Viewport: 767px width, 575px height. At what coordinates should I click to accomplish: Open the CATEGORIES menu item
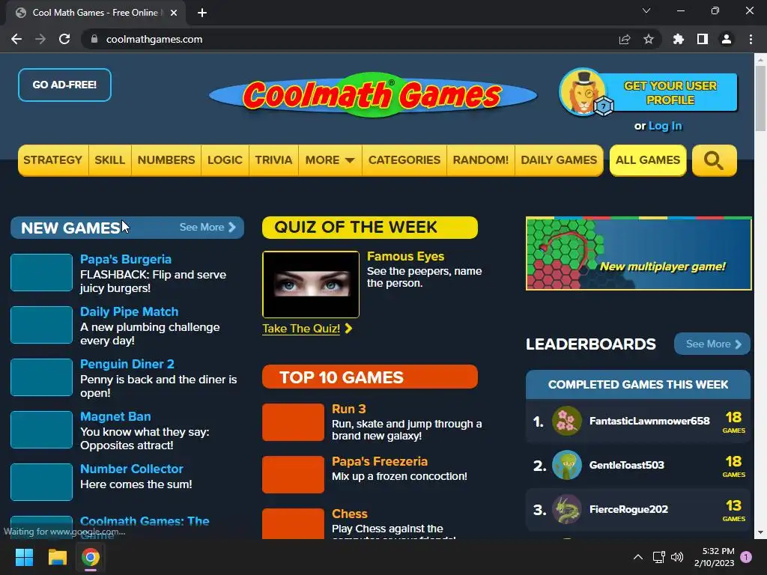click(404, 160)
